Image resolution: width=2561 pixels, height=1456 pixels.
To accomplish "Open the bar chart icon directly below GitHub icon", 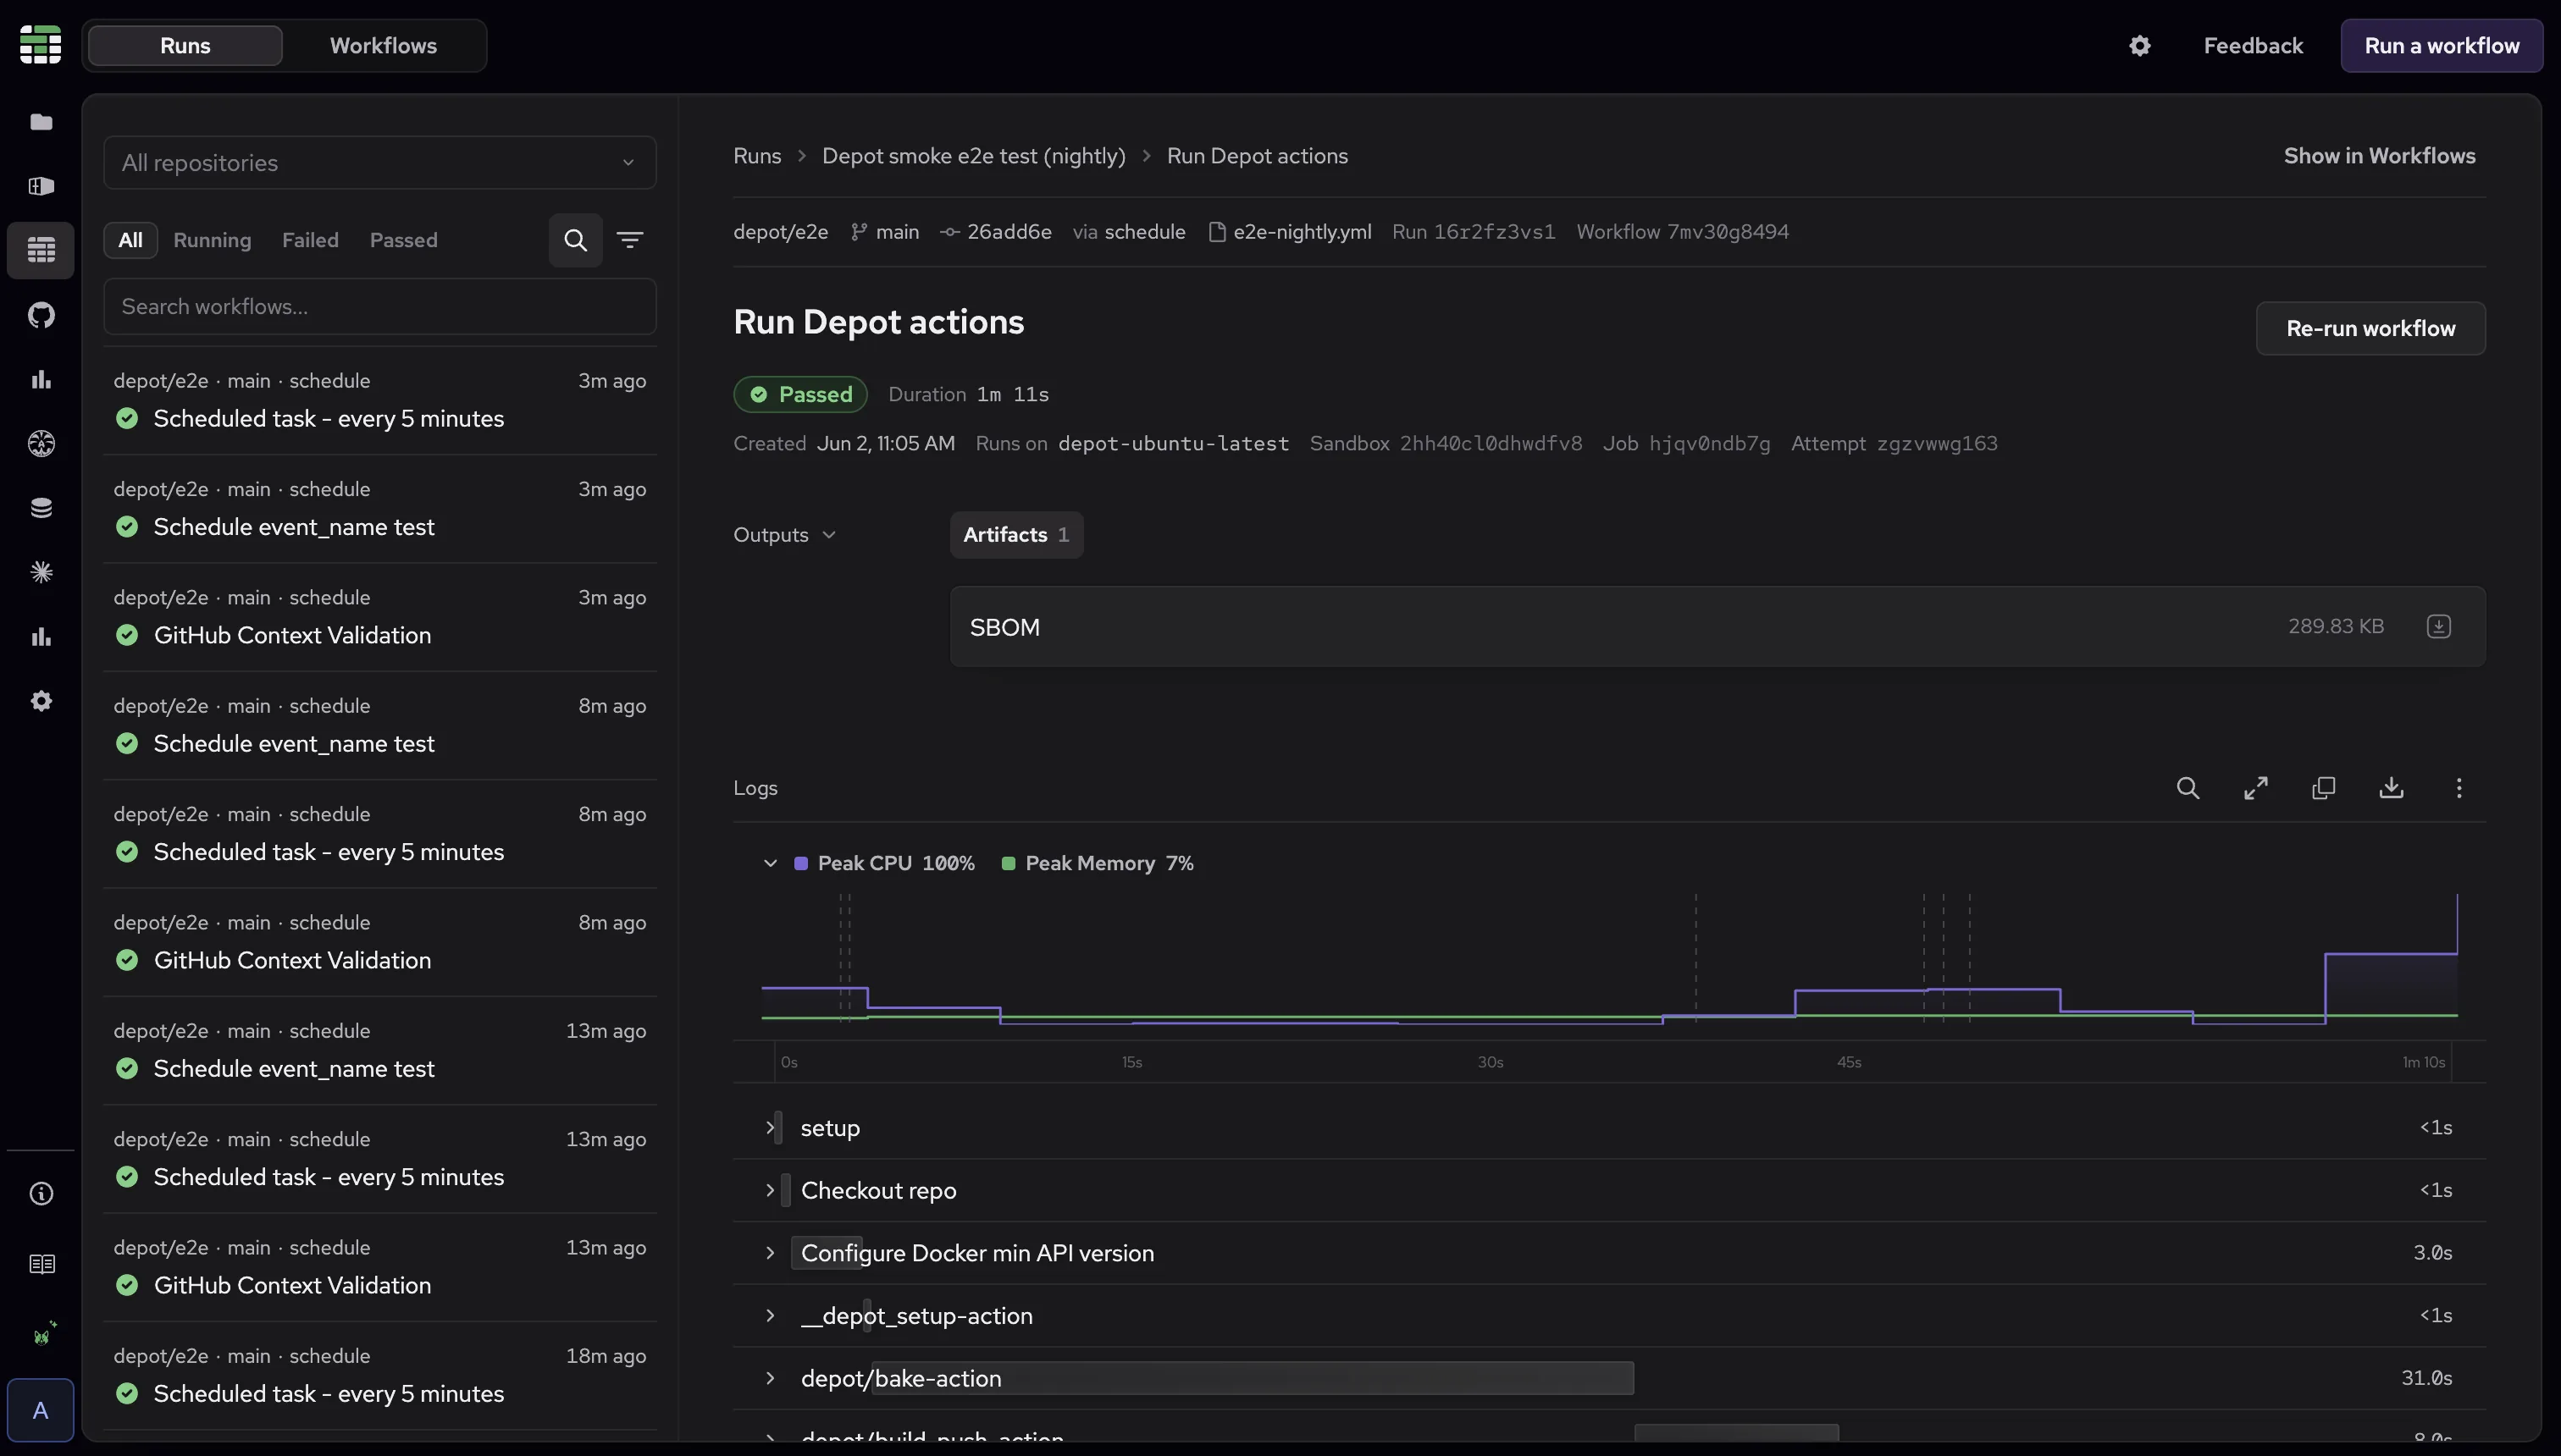I will tap(41, 379).
